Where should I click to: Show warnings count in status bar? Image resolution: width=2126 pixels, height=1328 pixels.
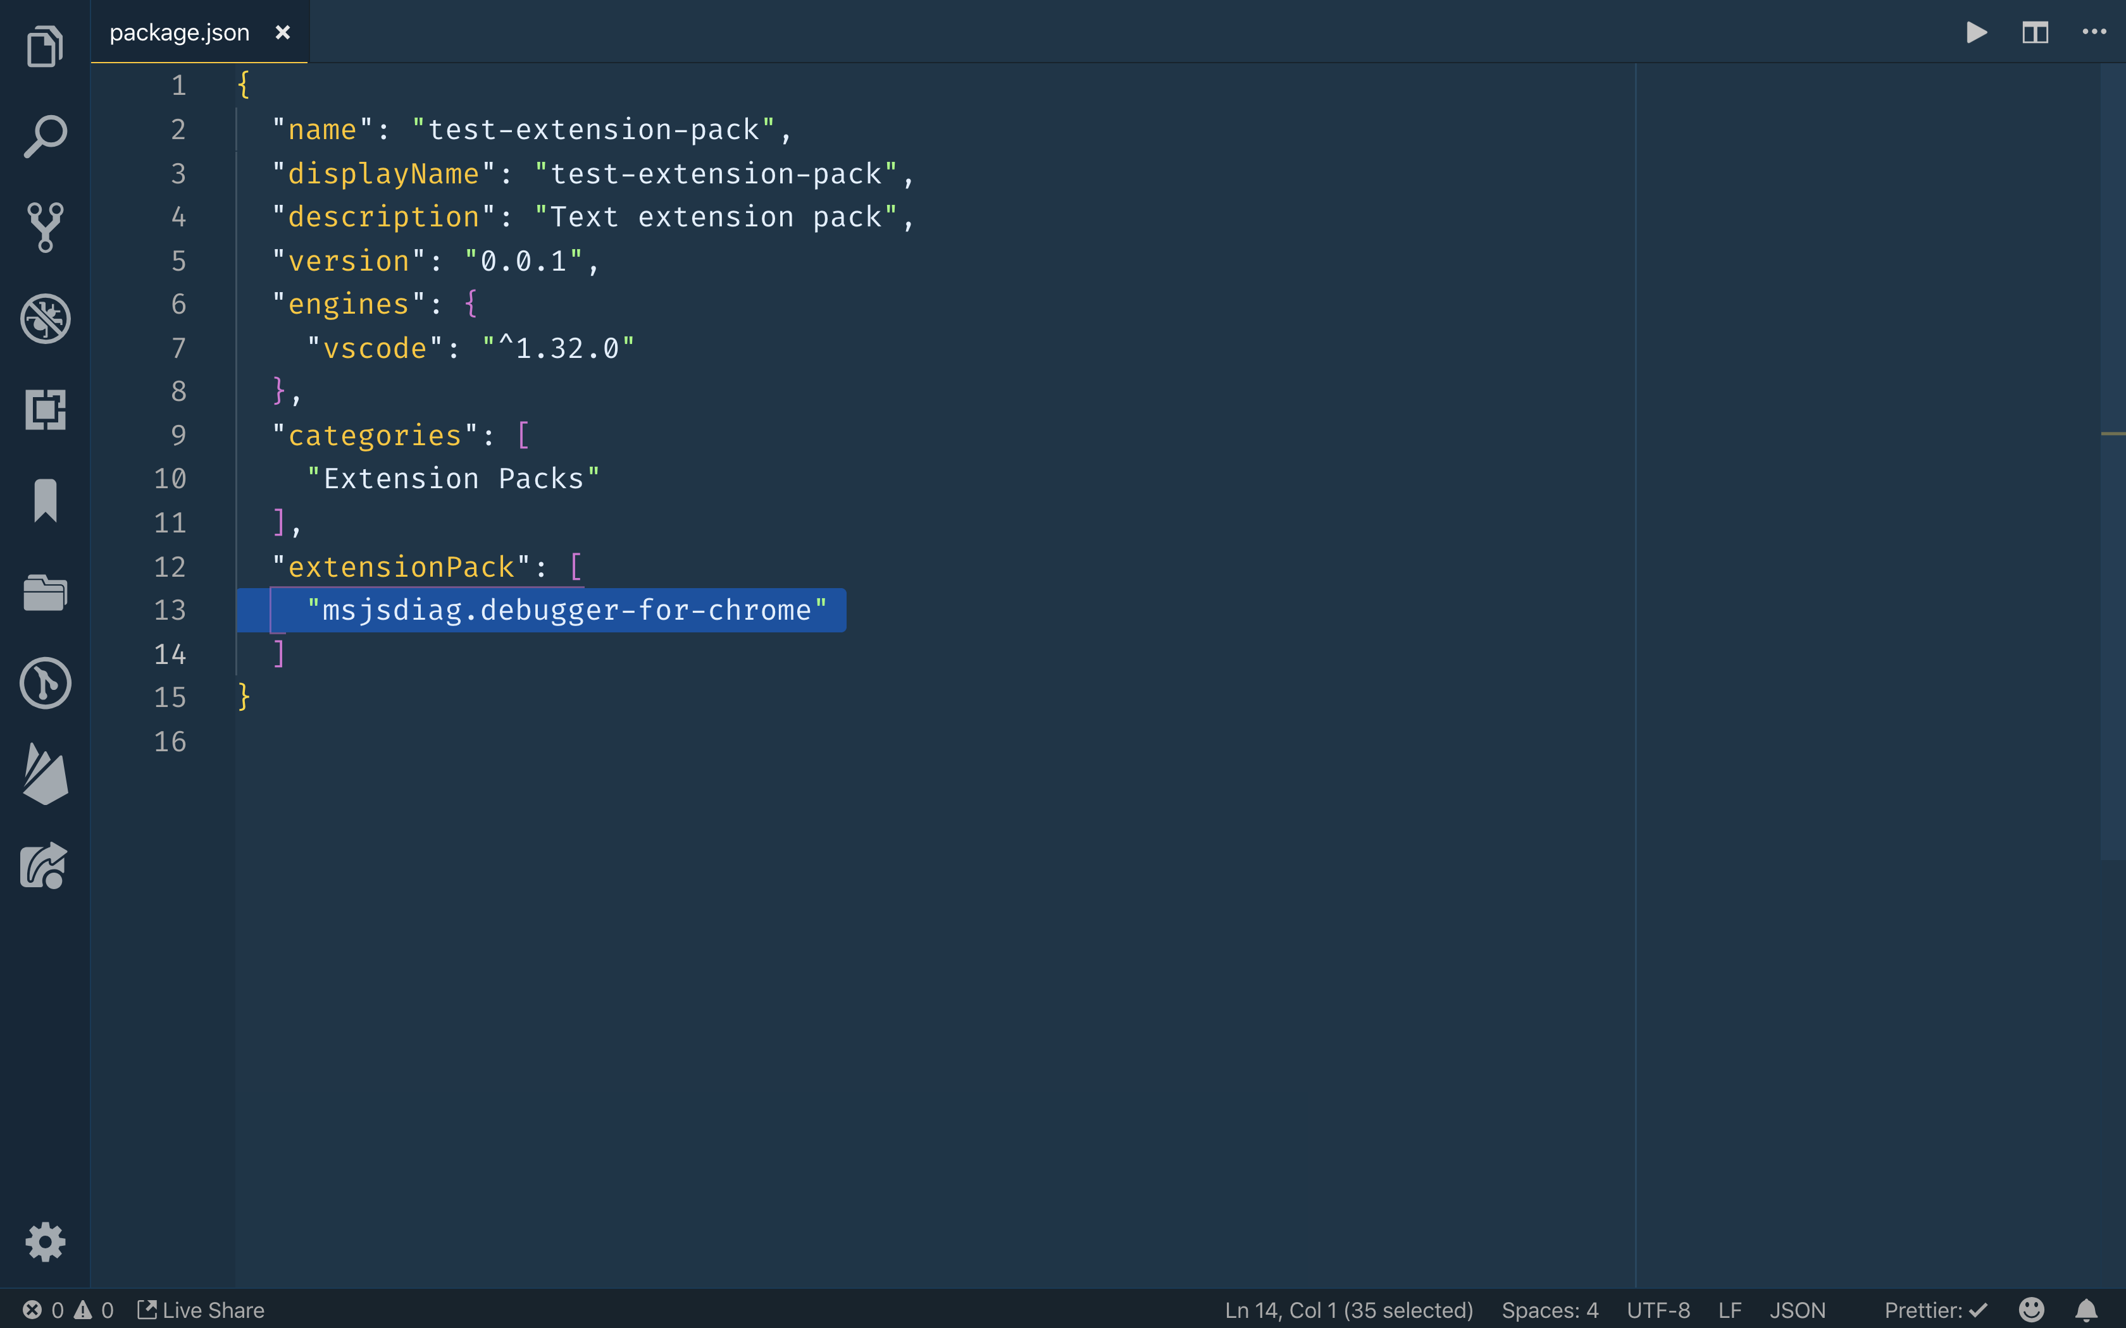[x=94, y=1310]
